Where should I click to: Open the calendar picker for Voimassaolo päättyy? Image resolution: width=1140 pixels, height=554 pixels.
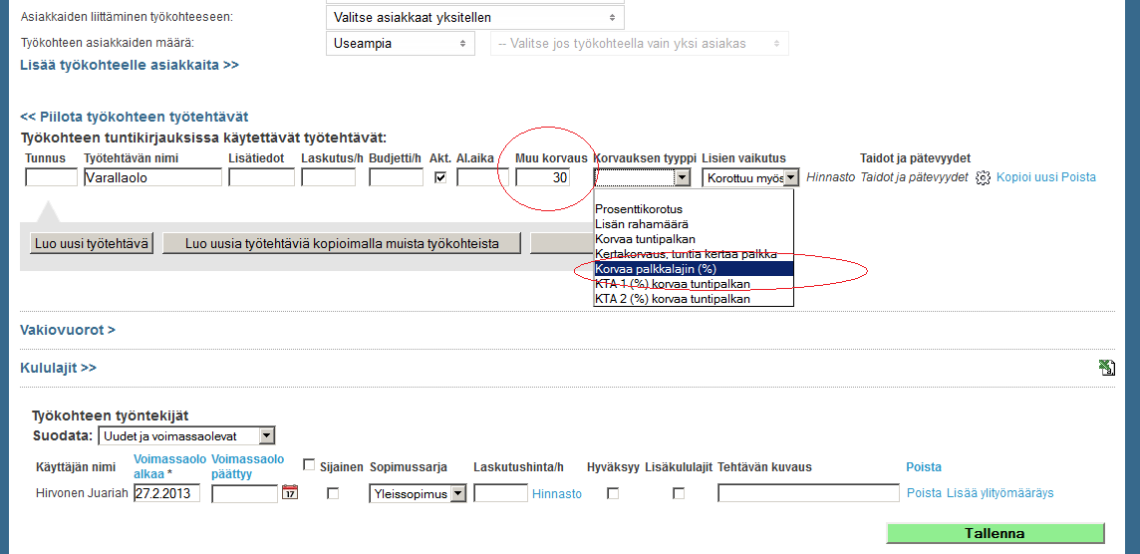tap(290, 492)
